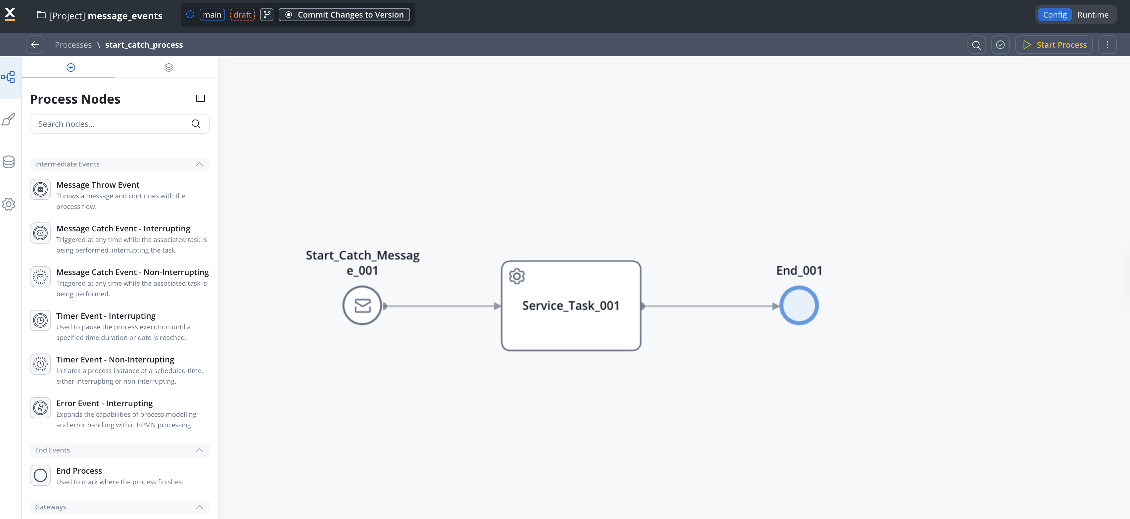
Task: Select the Service_Task_001 node on canvas
Action: tap(571, 306)
